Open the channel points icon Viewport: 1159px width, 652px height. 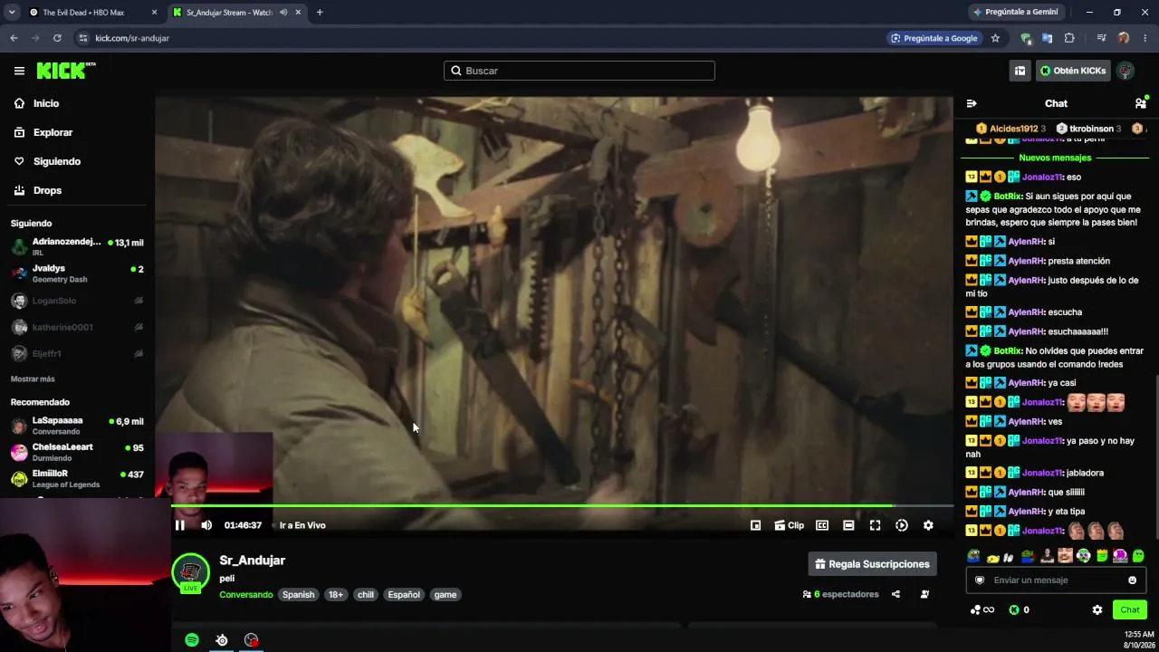(x=982, y=609)
